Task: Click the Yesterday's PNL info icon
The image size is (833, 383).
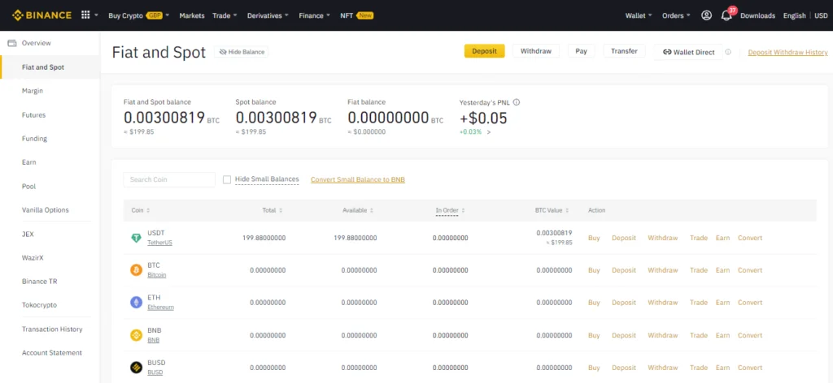Action: point(517,102)
